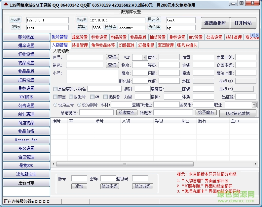
Task: Click the 用户名 input field
Action: click(181, 20)
